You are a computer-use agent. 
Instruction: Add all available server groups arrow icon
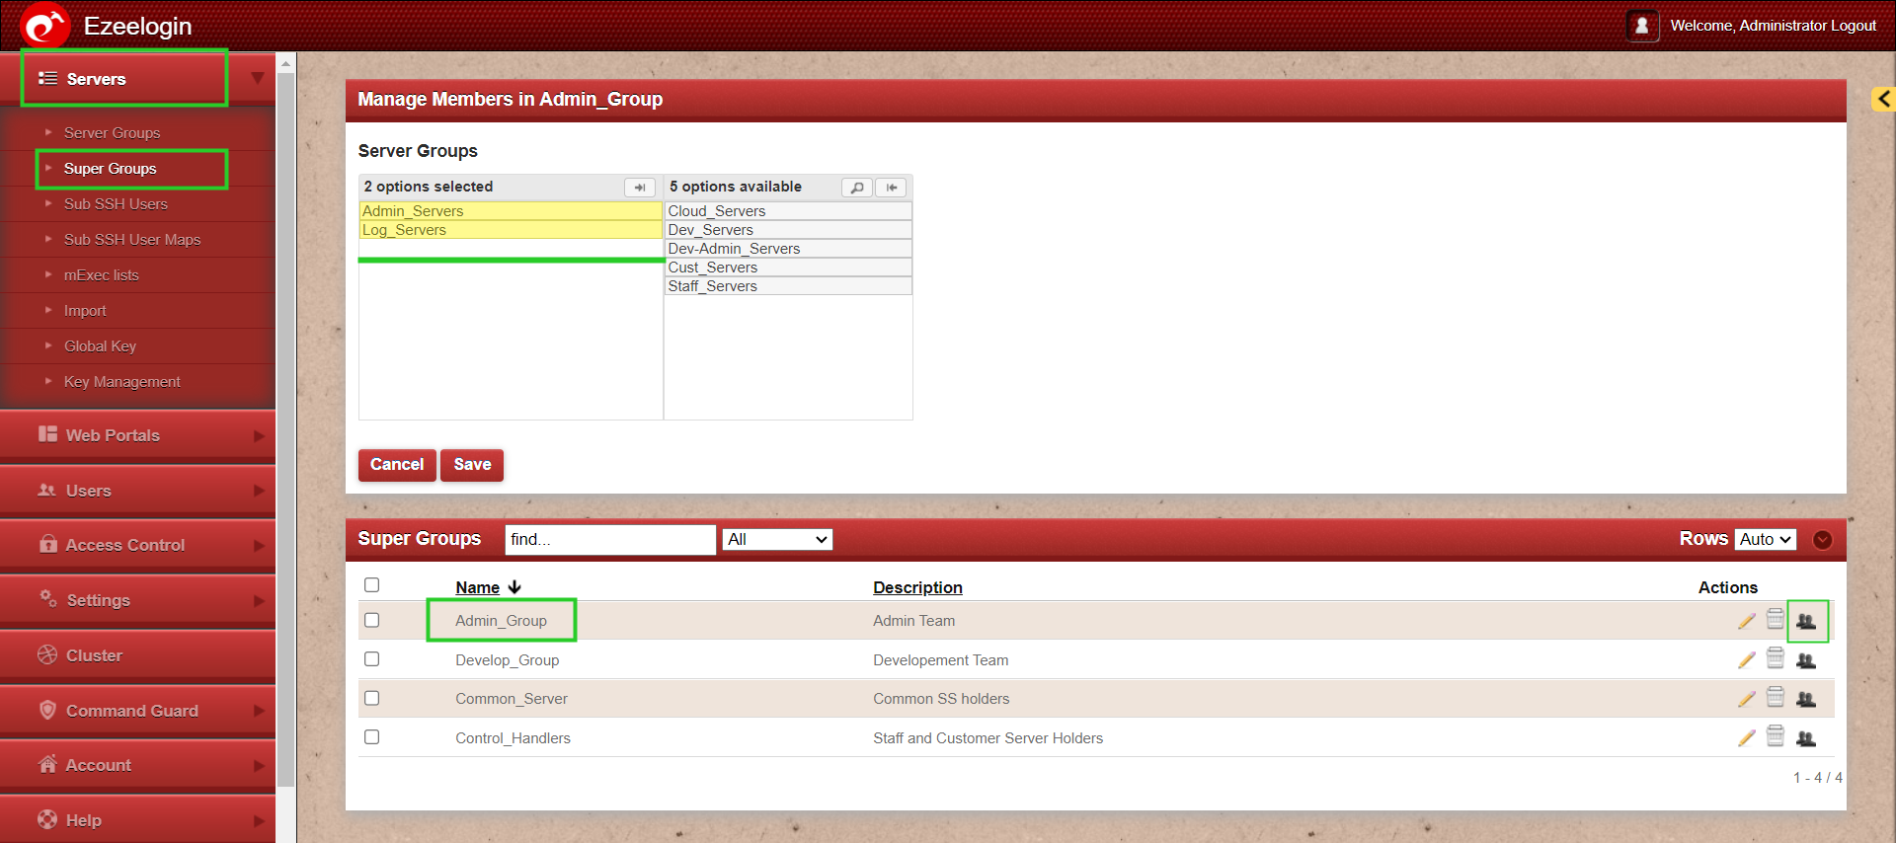click(x=892, y=188)
